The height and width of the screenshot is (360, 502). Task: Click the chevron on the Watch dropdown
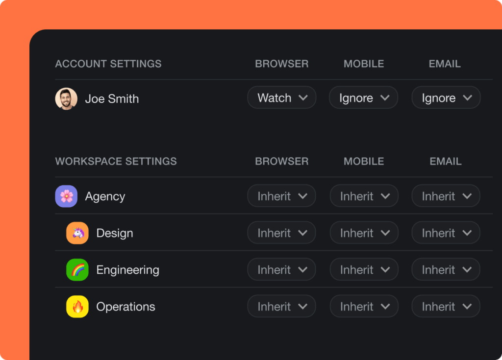(x=304, y=97)
